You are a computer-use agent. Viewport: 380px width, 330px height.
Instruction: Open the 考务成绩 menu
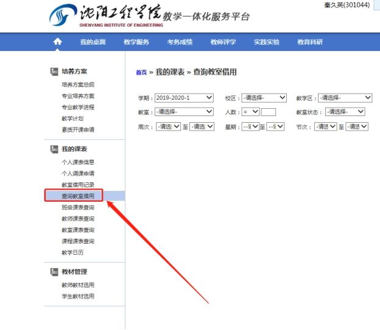click(x=180, y=42)
